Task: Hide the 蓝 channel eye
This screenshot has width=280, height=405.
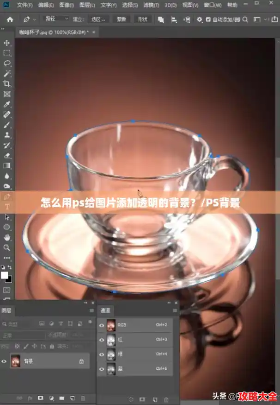Action: [102, 369]
